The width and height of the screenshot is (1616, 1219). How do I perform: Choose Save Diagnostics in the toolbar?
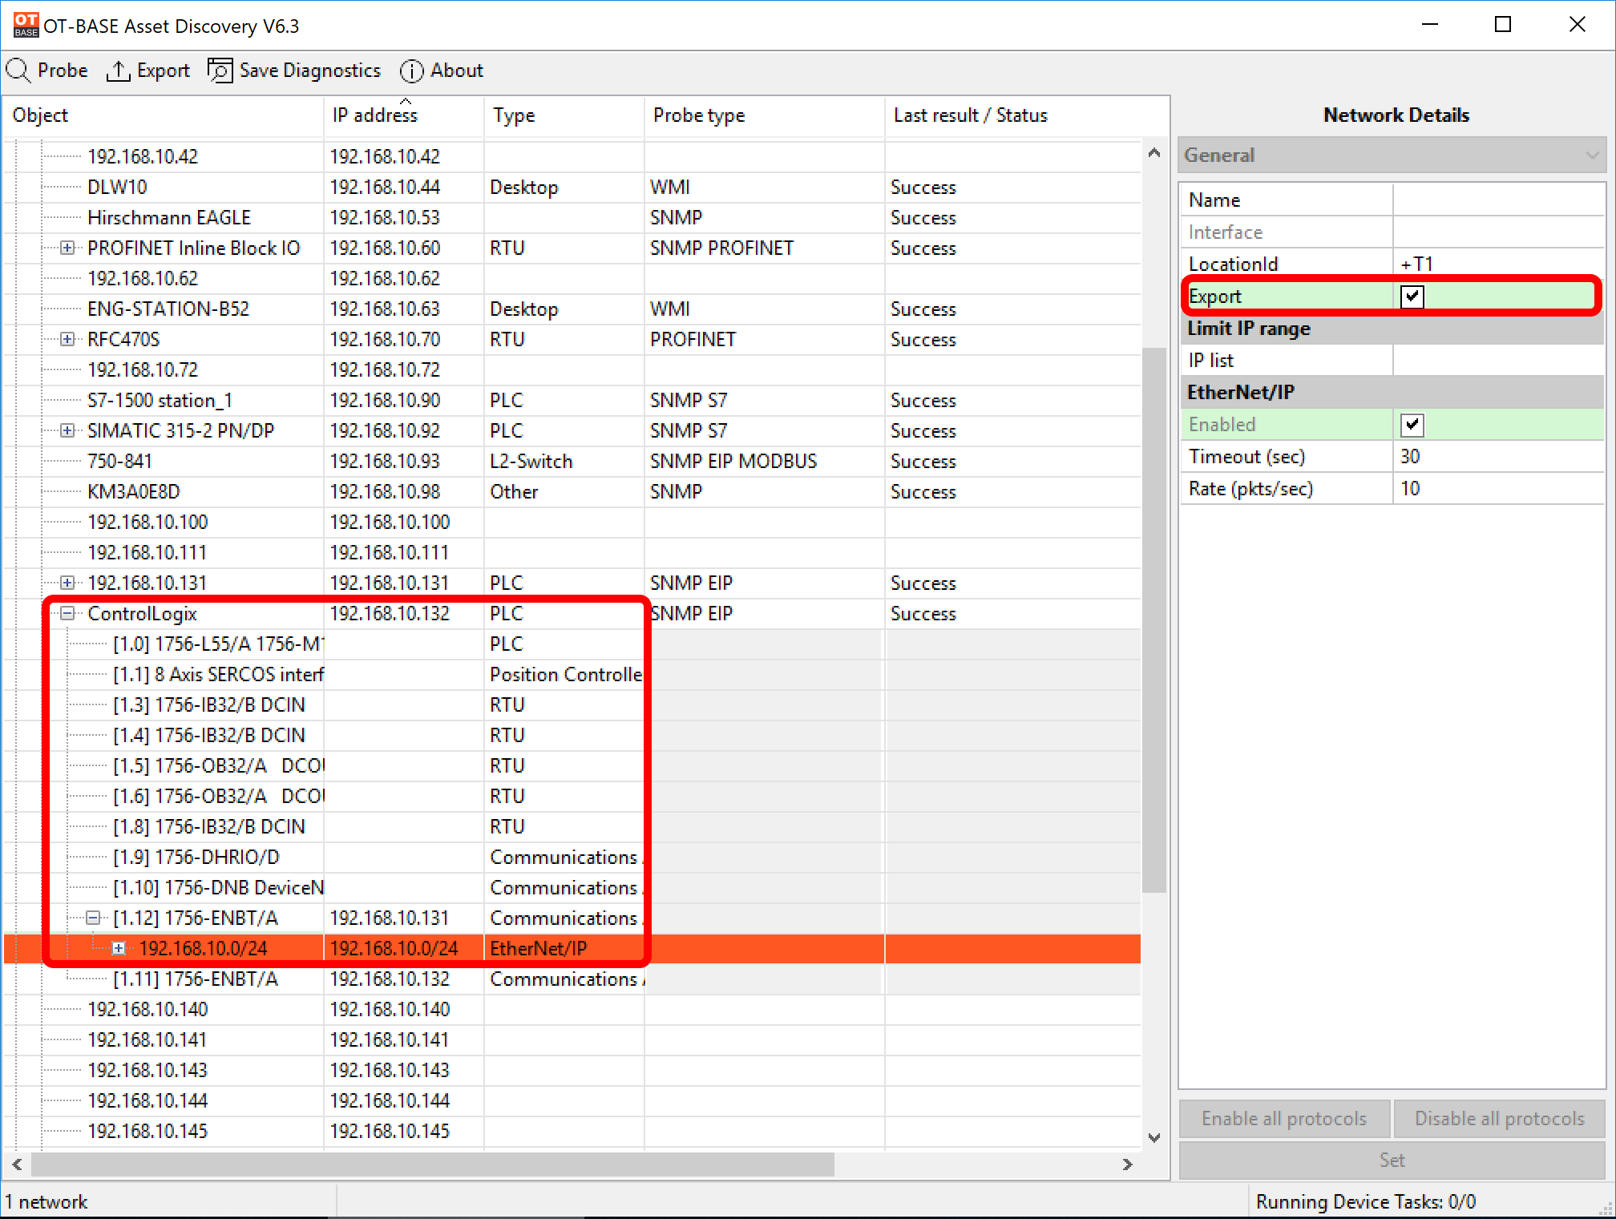(x=294, y=71)
